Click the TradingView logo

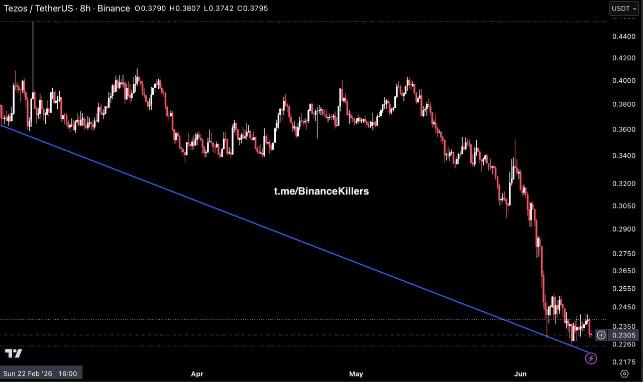14,353
